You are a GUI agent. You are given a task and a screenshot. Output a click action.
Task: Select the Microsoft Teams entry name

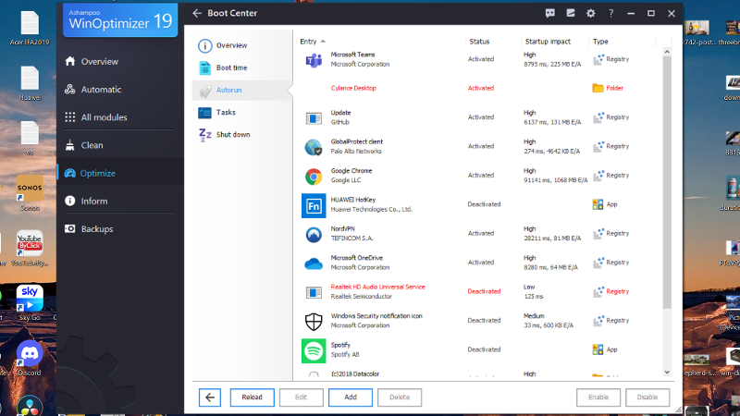click(x=353, y=55)
